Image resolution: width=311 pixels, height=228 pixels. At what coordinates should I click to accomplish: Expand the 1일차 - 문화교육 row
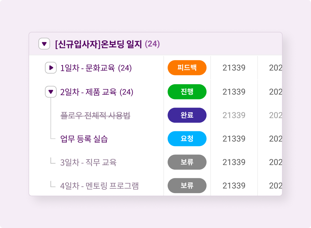[x=51, y=68]
